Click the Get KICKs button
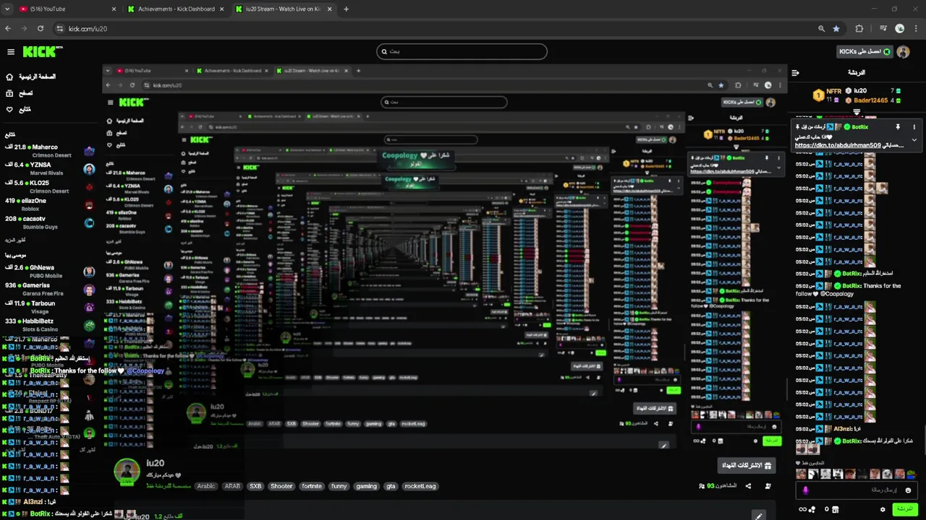Viewport: 926px width, 520px height. [864, 52]
